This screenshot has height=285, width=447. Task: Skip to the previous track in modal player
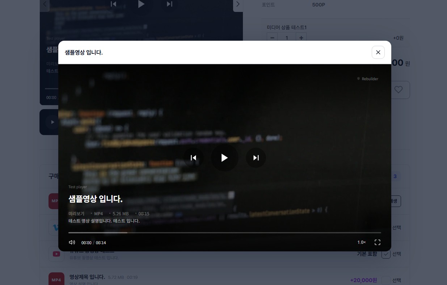193,157
